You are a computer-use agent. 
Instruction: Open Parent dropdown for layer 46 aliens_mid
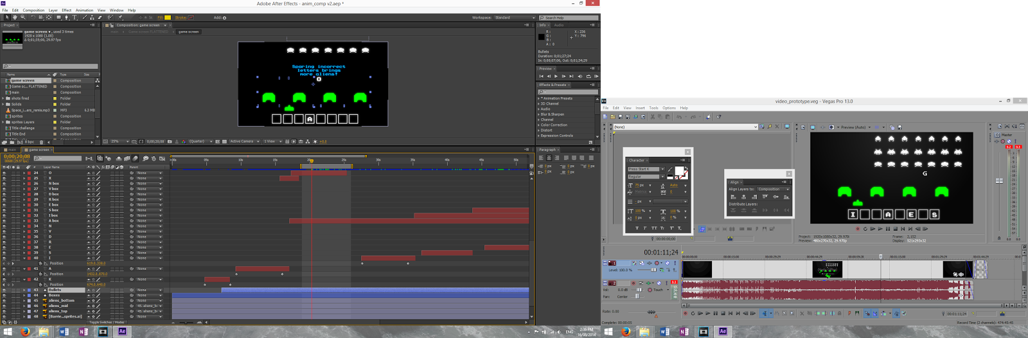149,306
